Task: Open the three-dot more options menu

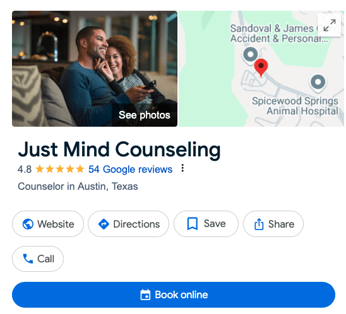Action: tap(182, 168)
